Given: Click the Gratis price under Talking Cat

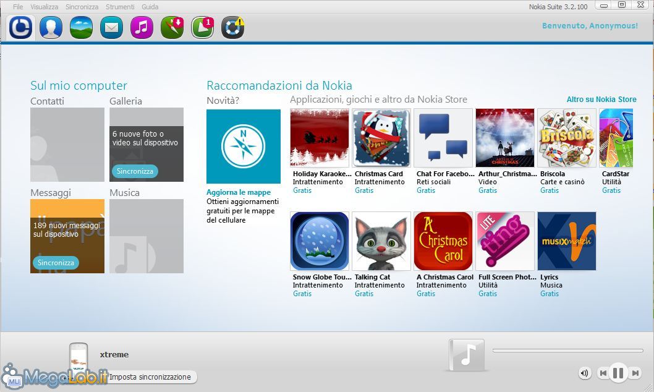Looking at the screenshot, I should pyautogui.click(x=363, y=294).
